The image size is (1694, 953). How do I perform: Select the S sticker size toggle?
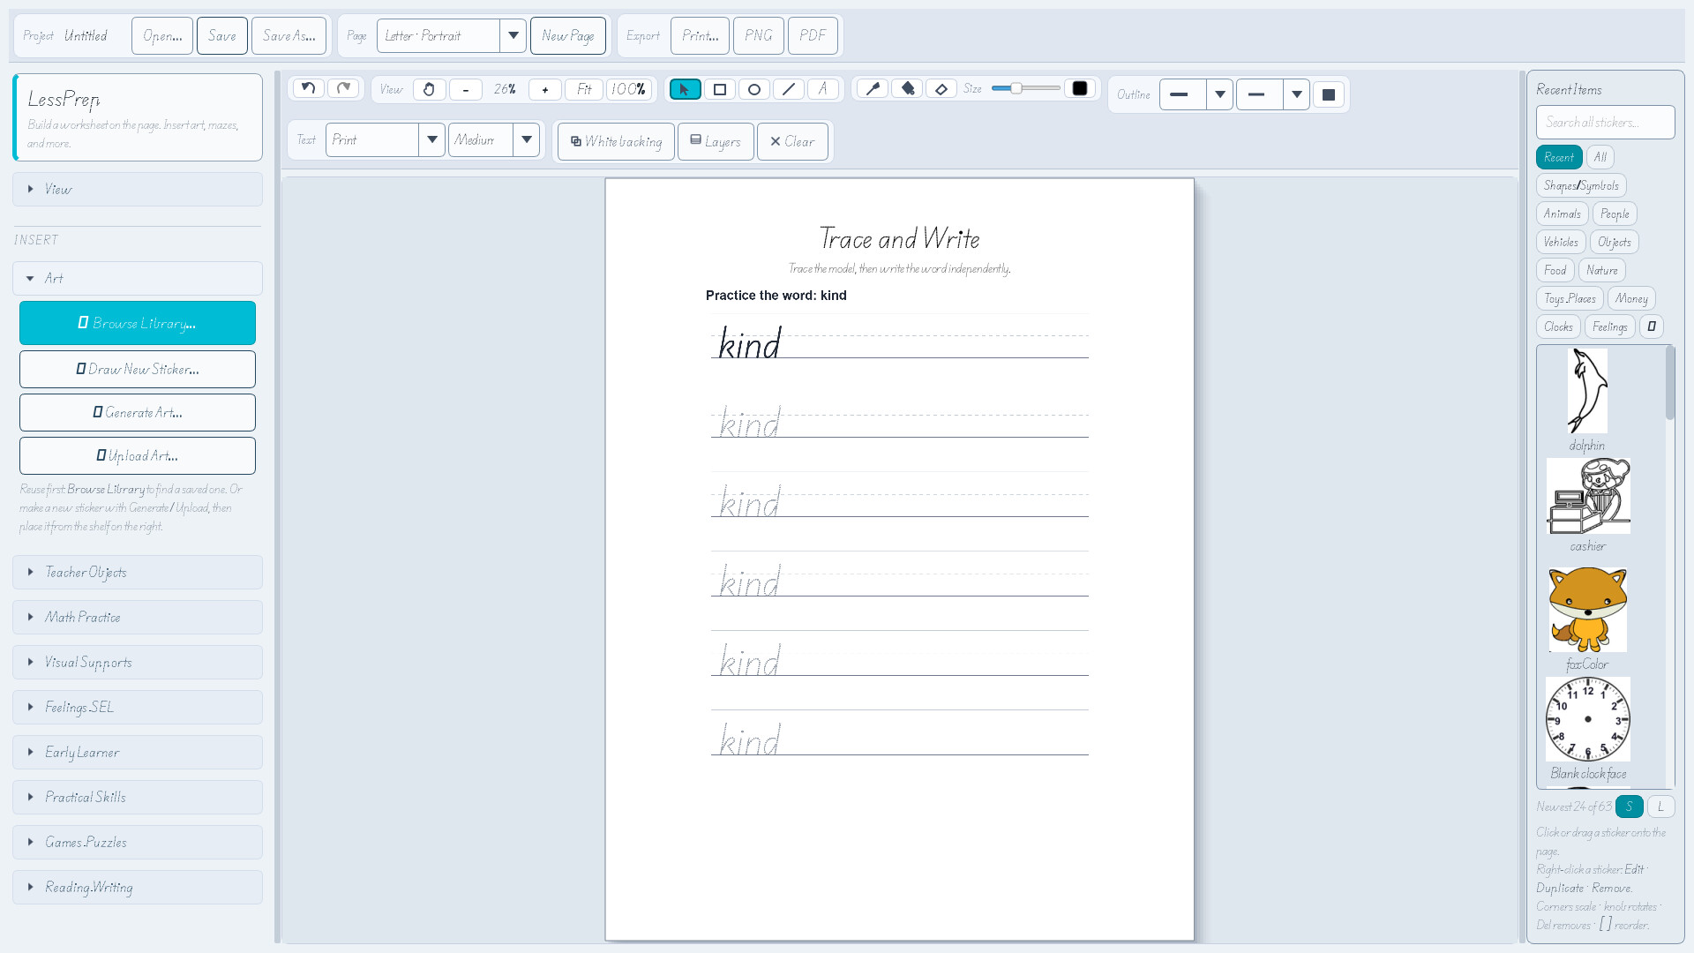pyautogui.click(x=1630, y=807)
